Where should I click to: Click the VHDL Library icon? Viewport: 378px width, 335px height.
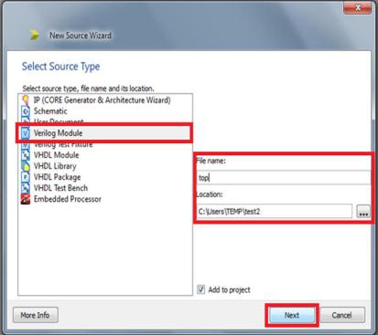(26, 166)
